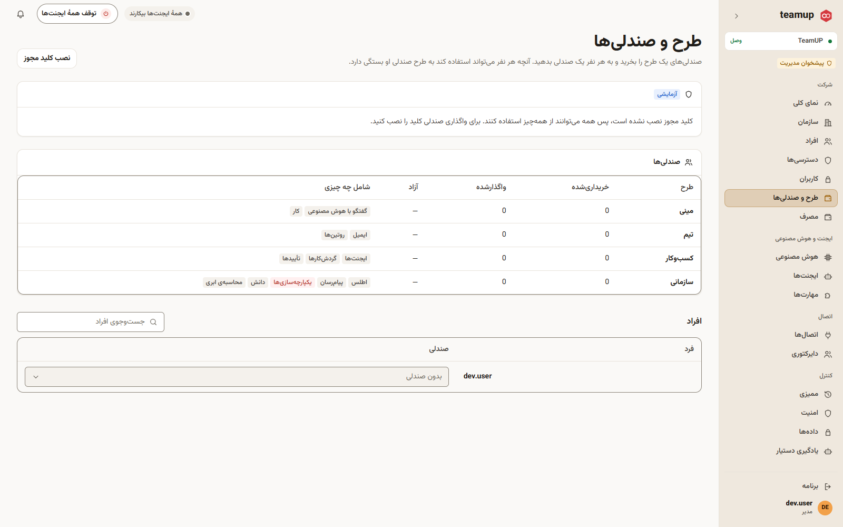Click the خریداری‌شده column header
This screenshot has width=843, height=527.
click(x=590, y=187)
